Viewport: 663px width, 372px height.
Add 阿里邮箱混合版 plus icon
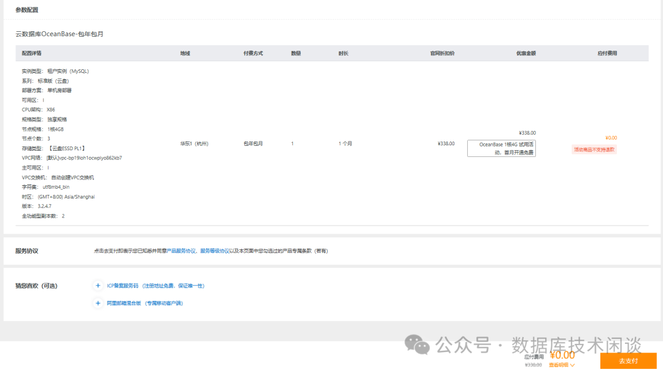pyautogui.click(x=98, y=303)
